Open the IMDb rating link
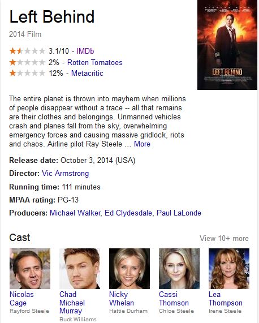The image size is (259, 323). (x=85, y=51)
